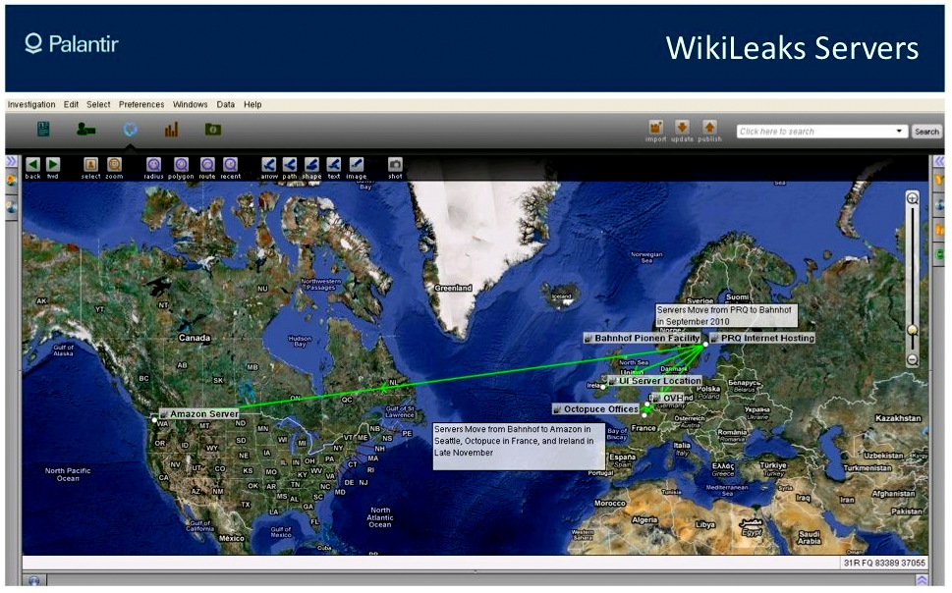Pick the route tool

pyautogui.click(x=207, y=164)
